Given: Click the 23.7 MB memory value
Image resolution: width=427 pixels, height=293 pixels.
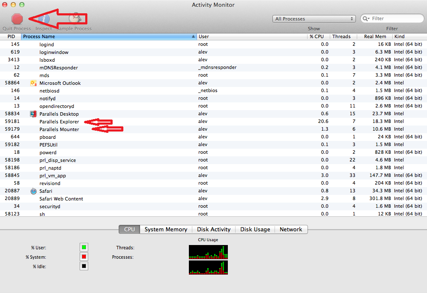Looking at the screenshot, I should [x=382, y=114].
